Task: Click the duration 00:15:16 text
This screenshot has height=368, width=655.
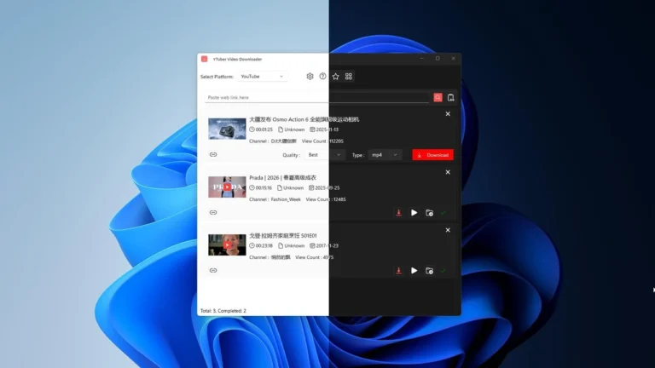Action: coord(264,187)
